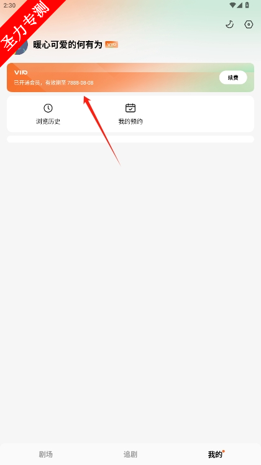The width and height of the screenshot is (261, 465).
Task: Tap the clock icon for browsing history
Action: [48, 108]
